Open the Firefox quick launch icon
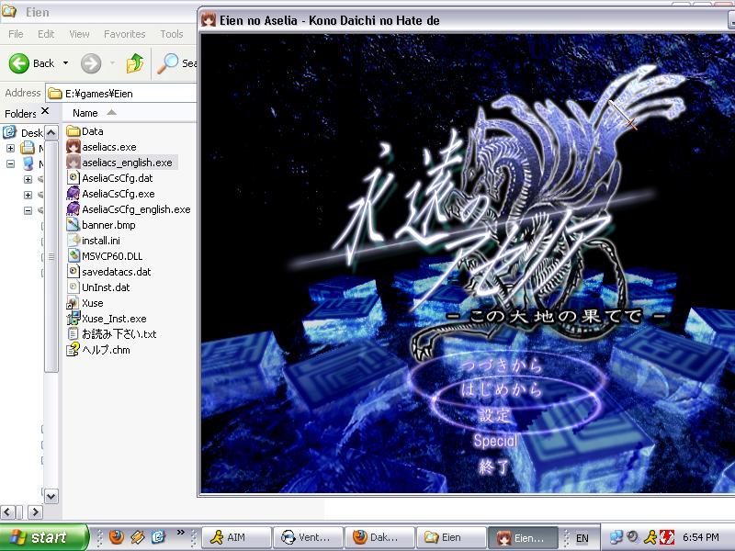This screenshot has width=735, height=551. 117,537
